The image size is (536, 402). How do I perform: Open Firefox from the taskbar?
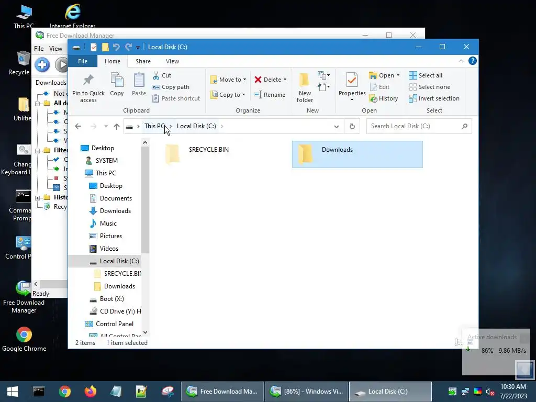coord(90,392)
